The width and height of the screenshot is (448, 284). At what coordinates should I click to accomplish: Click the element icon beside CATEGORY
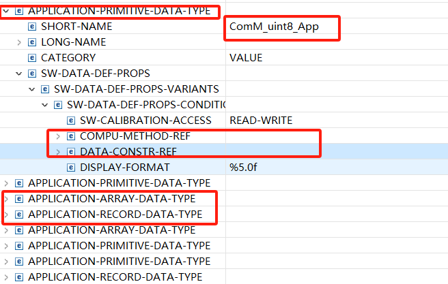click(32, 58)
